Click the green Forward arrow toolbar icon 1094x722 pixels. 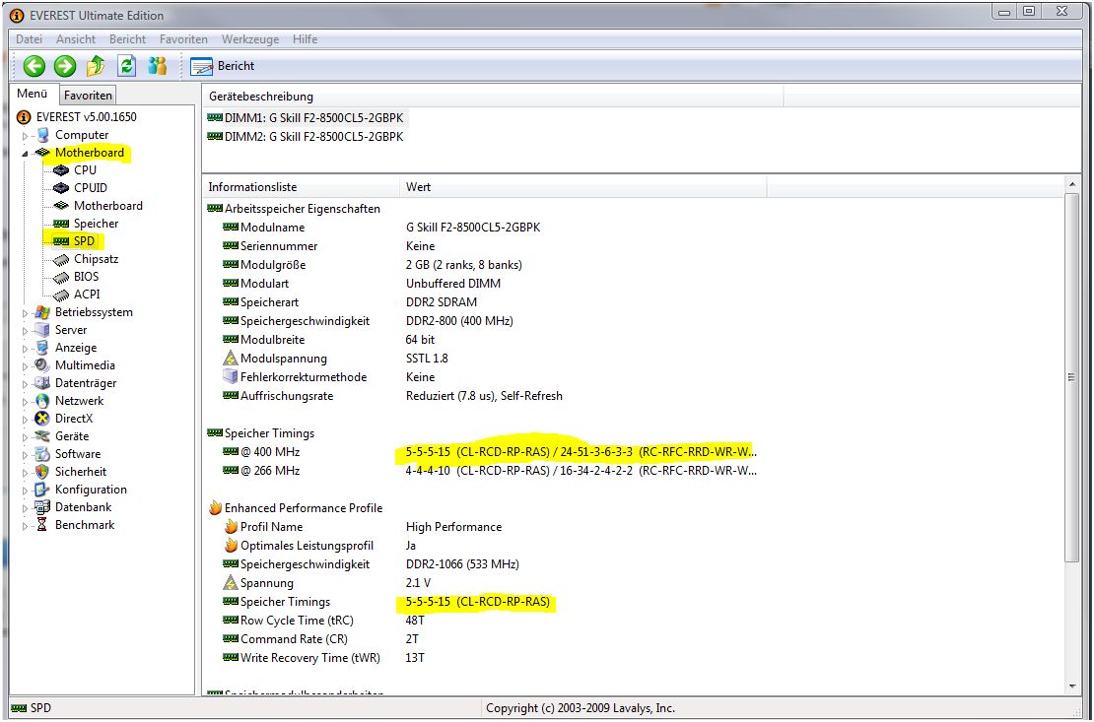65,66
